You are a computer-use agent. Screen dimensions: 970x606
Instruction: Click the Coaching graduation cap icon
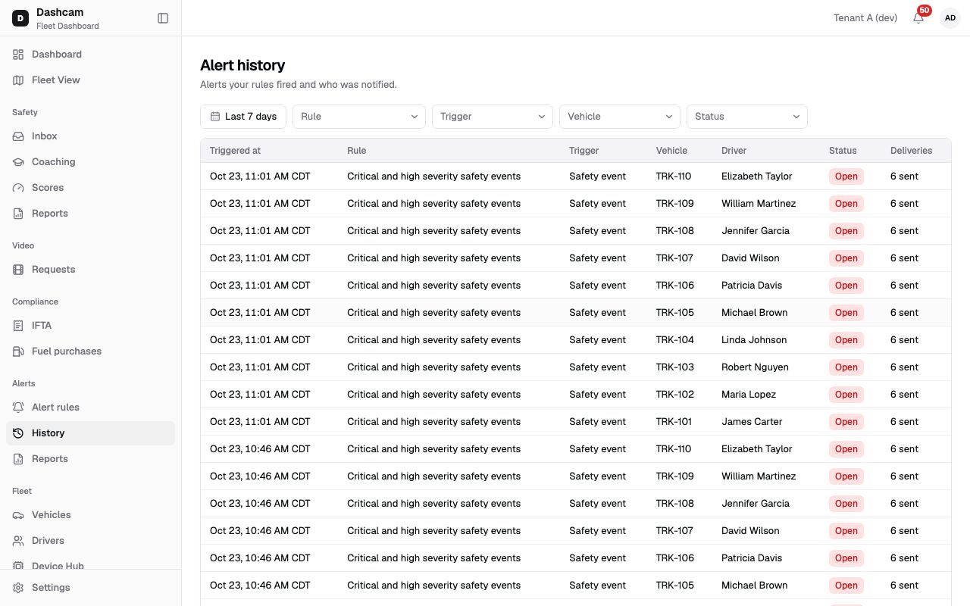point(18,162)
